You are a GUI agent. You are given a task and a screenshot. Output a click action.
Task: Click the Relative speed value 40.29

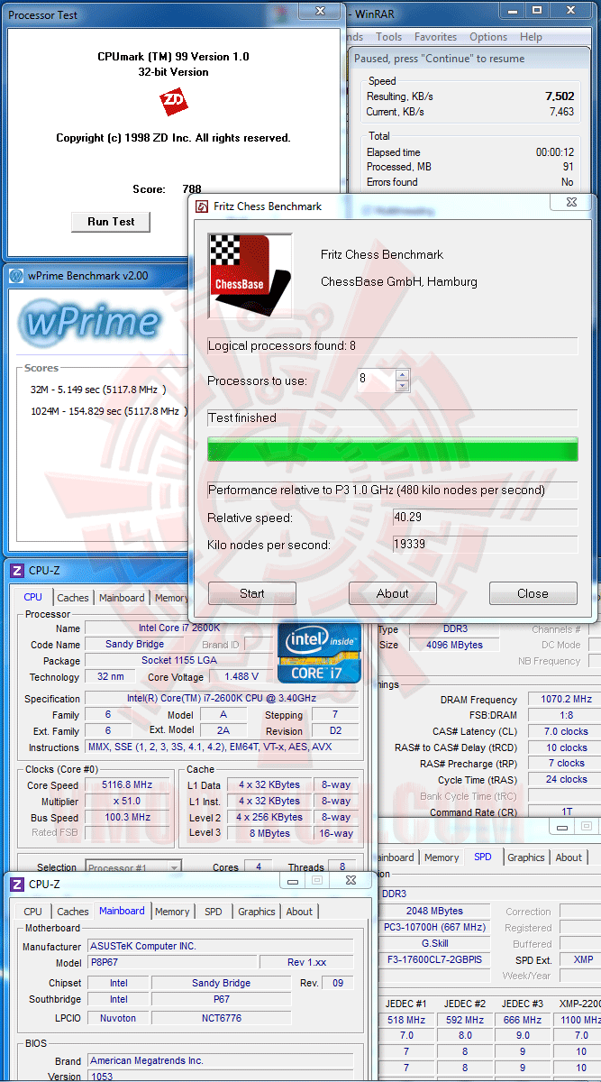(485, 518)
